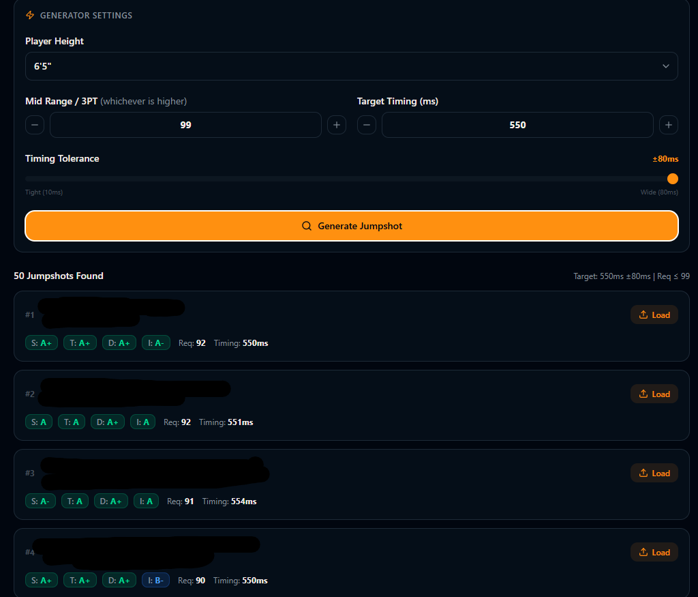
Task: Click the 'Timing: 551ms' text on jumpshot #2
Action: pos(226,422)
